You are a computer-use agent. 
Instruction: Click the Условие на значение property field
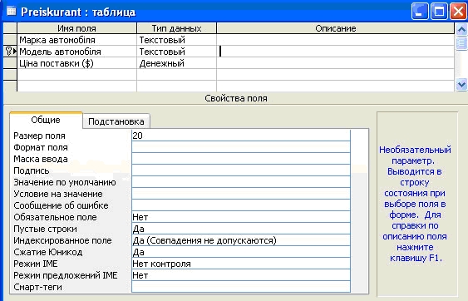pos(241,194)
